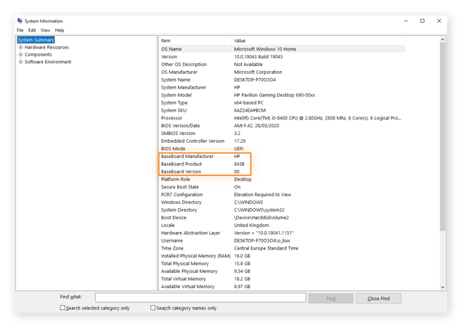Screen dimensions: 464x329
Task: Click the Find what input field
Action: [200, 297]
